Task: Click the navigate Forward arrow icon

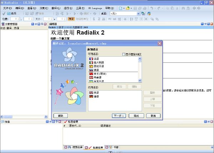Action: tap(199, 8)
